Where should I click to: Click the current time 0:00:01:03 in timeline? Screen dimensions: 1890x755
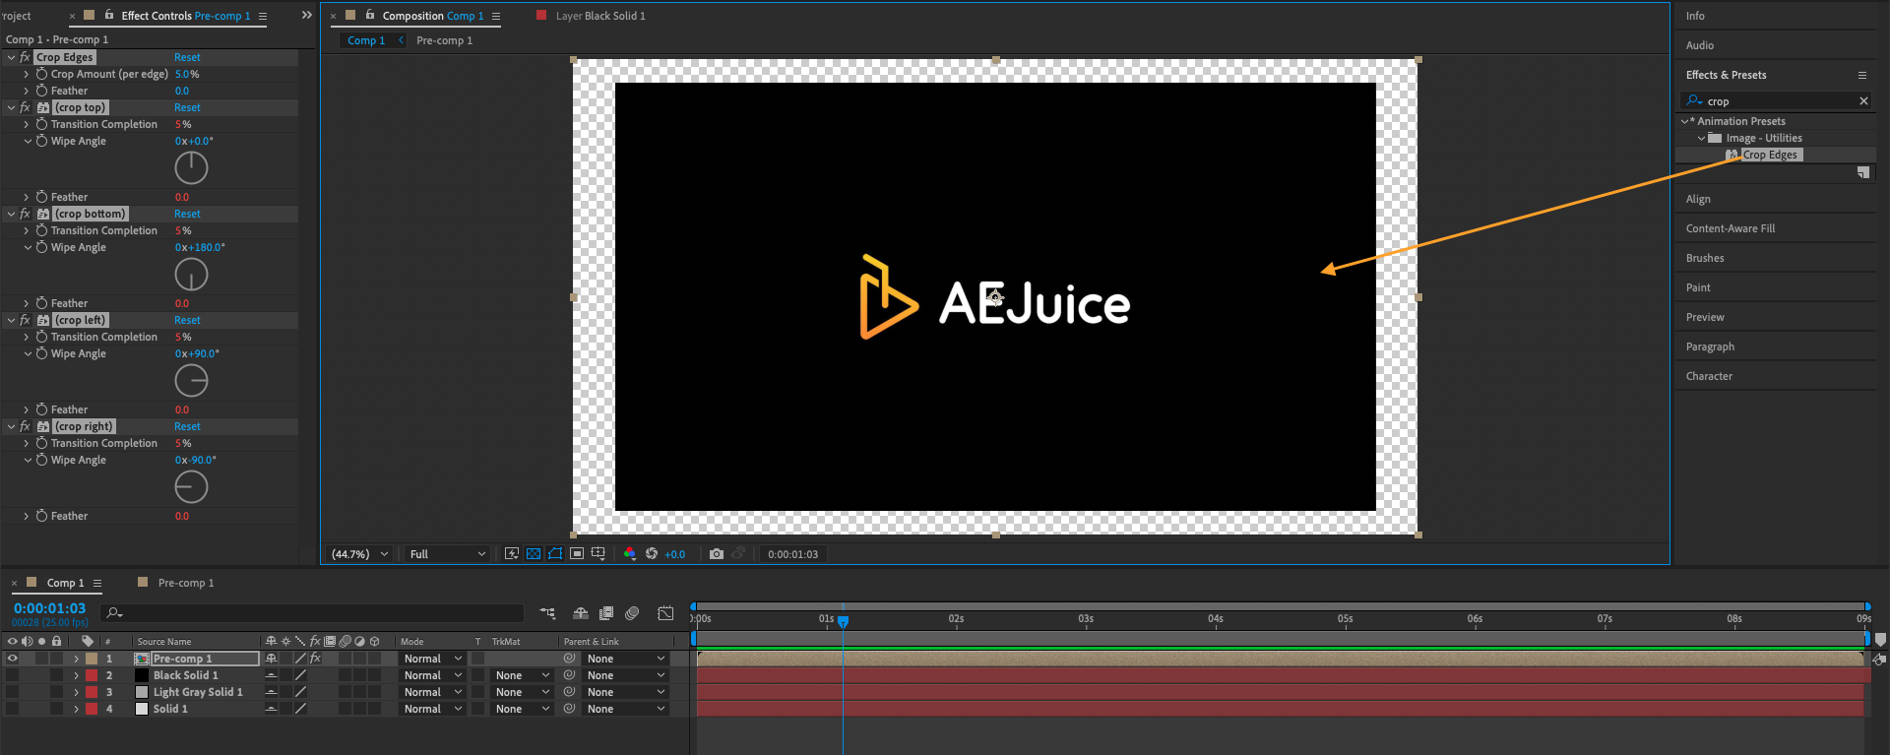(49, 608)
